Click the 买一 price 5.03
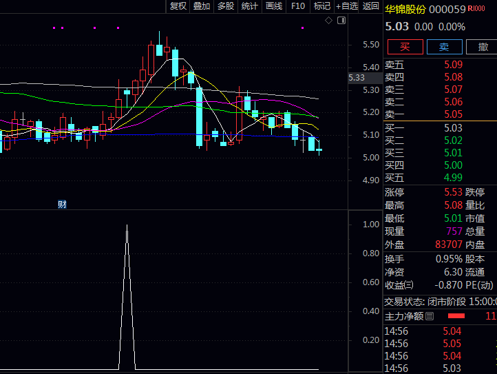Viewport: 497px width, 374px height. (453, 128)
